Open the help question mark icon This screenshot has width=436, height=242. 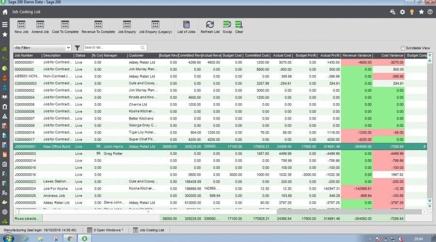coord(430,12)
